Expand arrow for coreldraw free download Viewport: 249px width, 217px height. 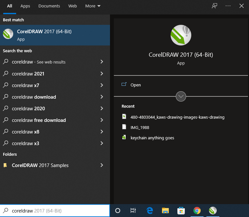click(x=102, y=120)
